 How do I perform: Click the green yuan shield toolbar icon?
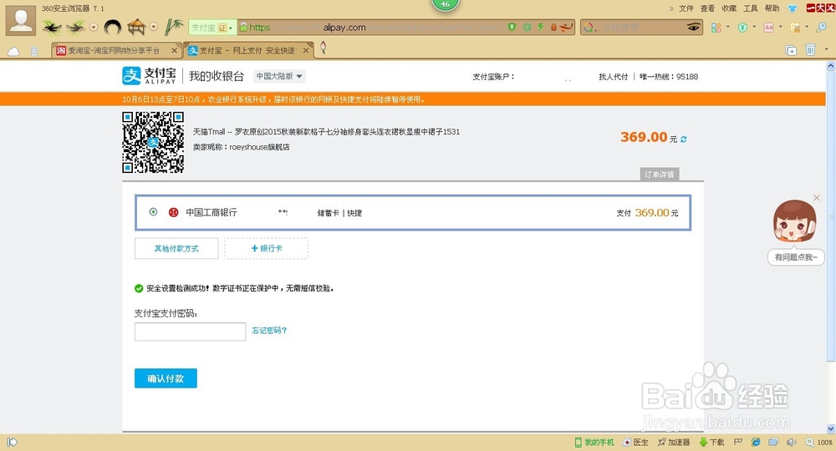pyautogui.click(x=742, y=28)
